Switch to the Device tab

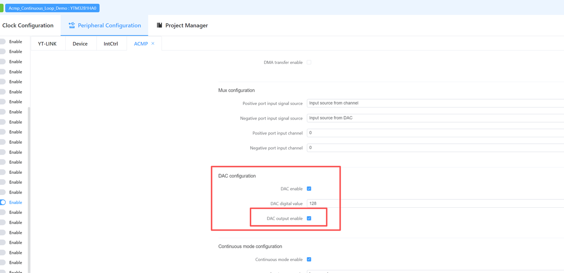tap(80, 44)
